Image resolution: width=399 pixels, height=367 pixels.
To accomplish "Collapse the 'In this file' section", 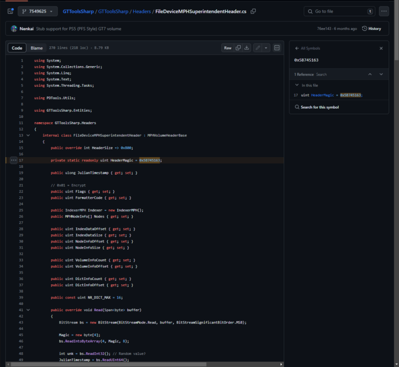I will [297, 85].
